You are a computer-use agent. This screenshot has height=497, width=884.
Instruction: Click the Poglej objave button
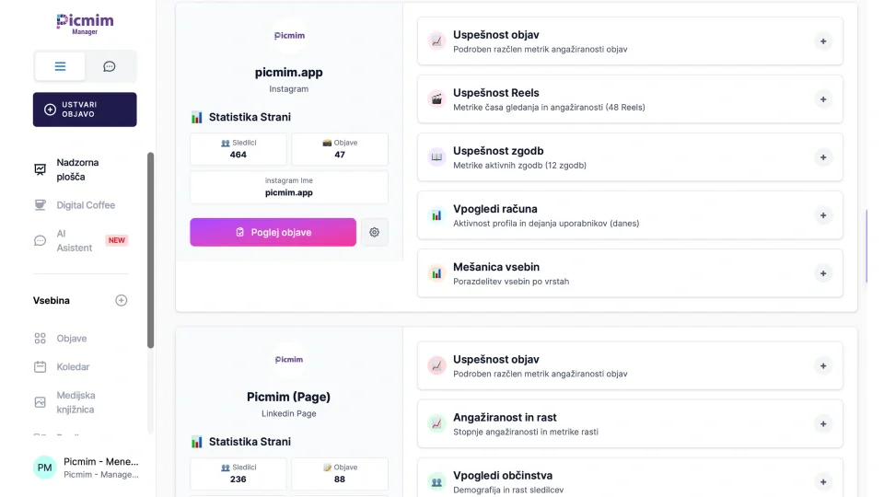tap(273, 233)
